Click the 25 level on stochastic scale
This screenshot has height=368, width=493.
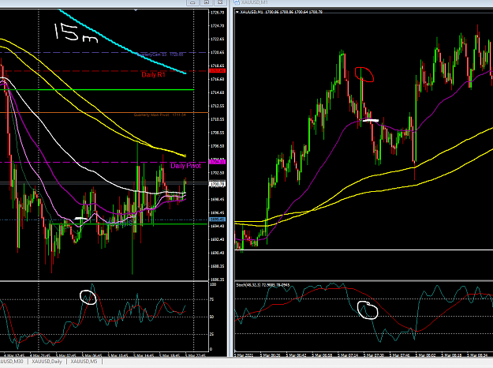click(212, 334)
